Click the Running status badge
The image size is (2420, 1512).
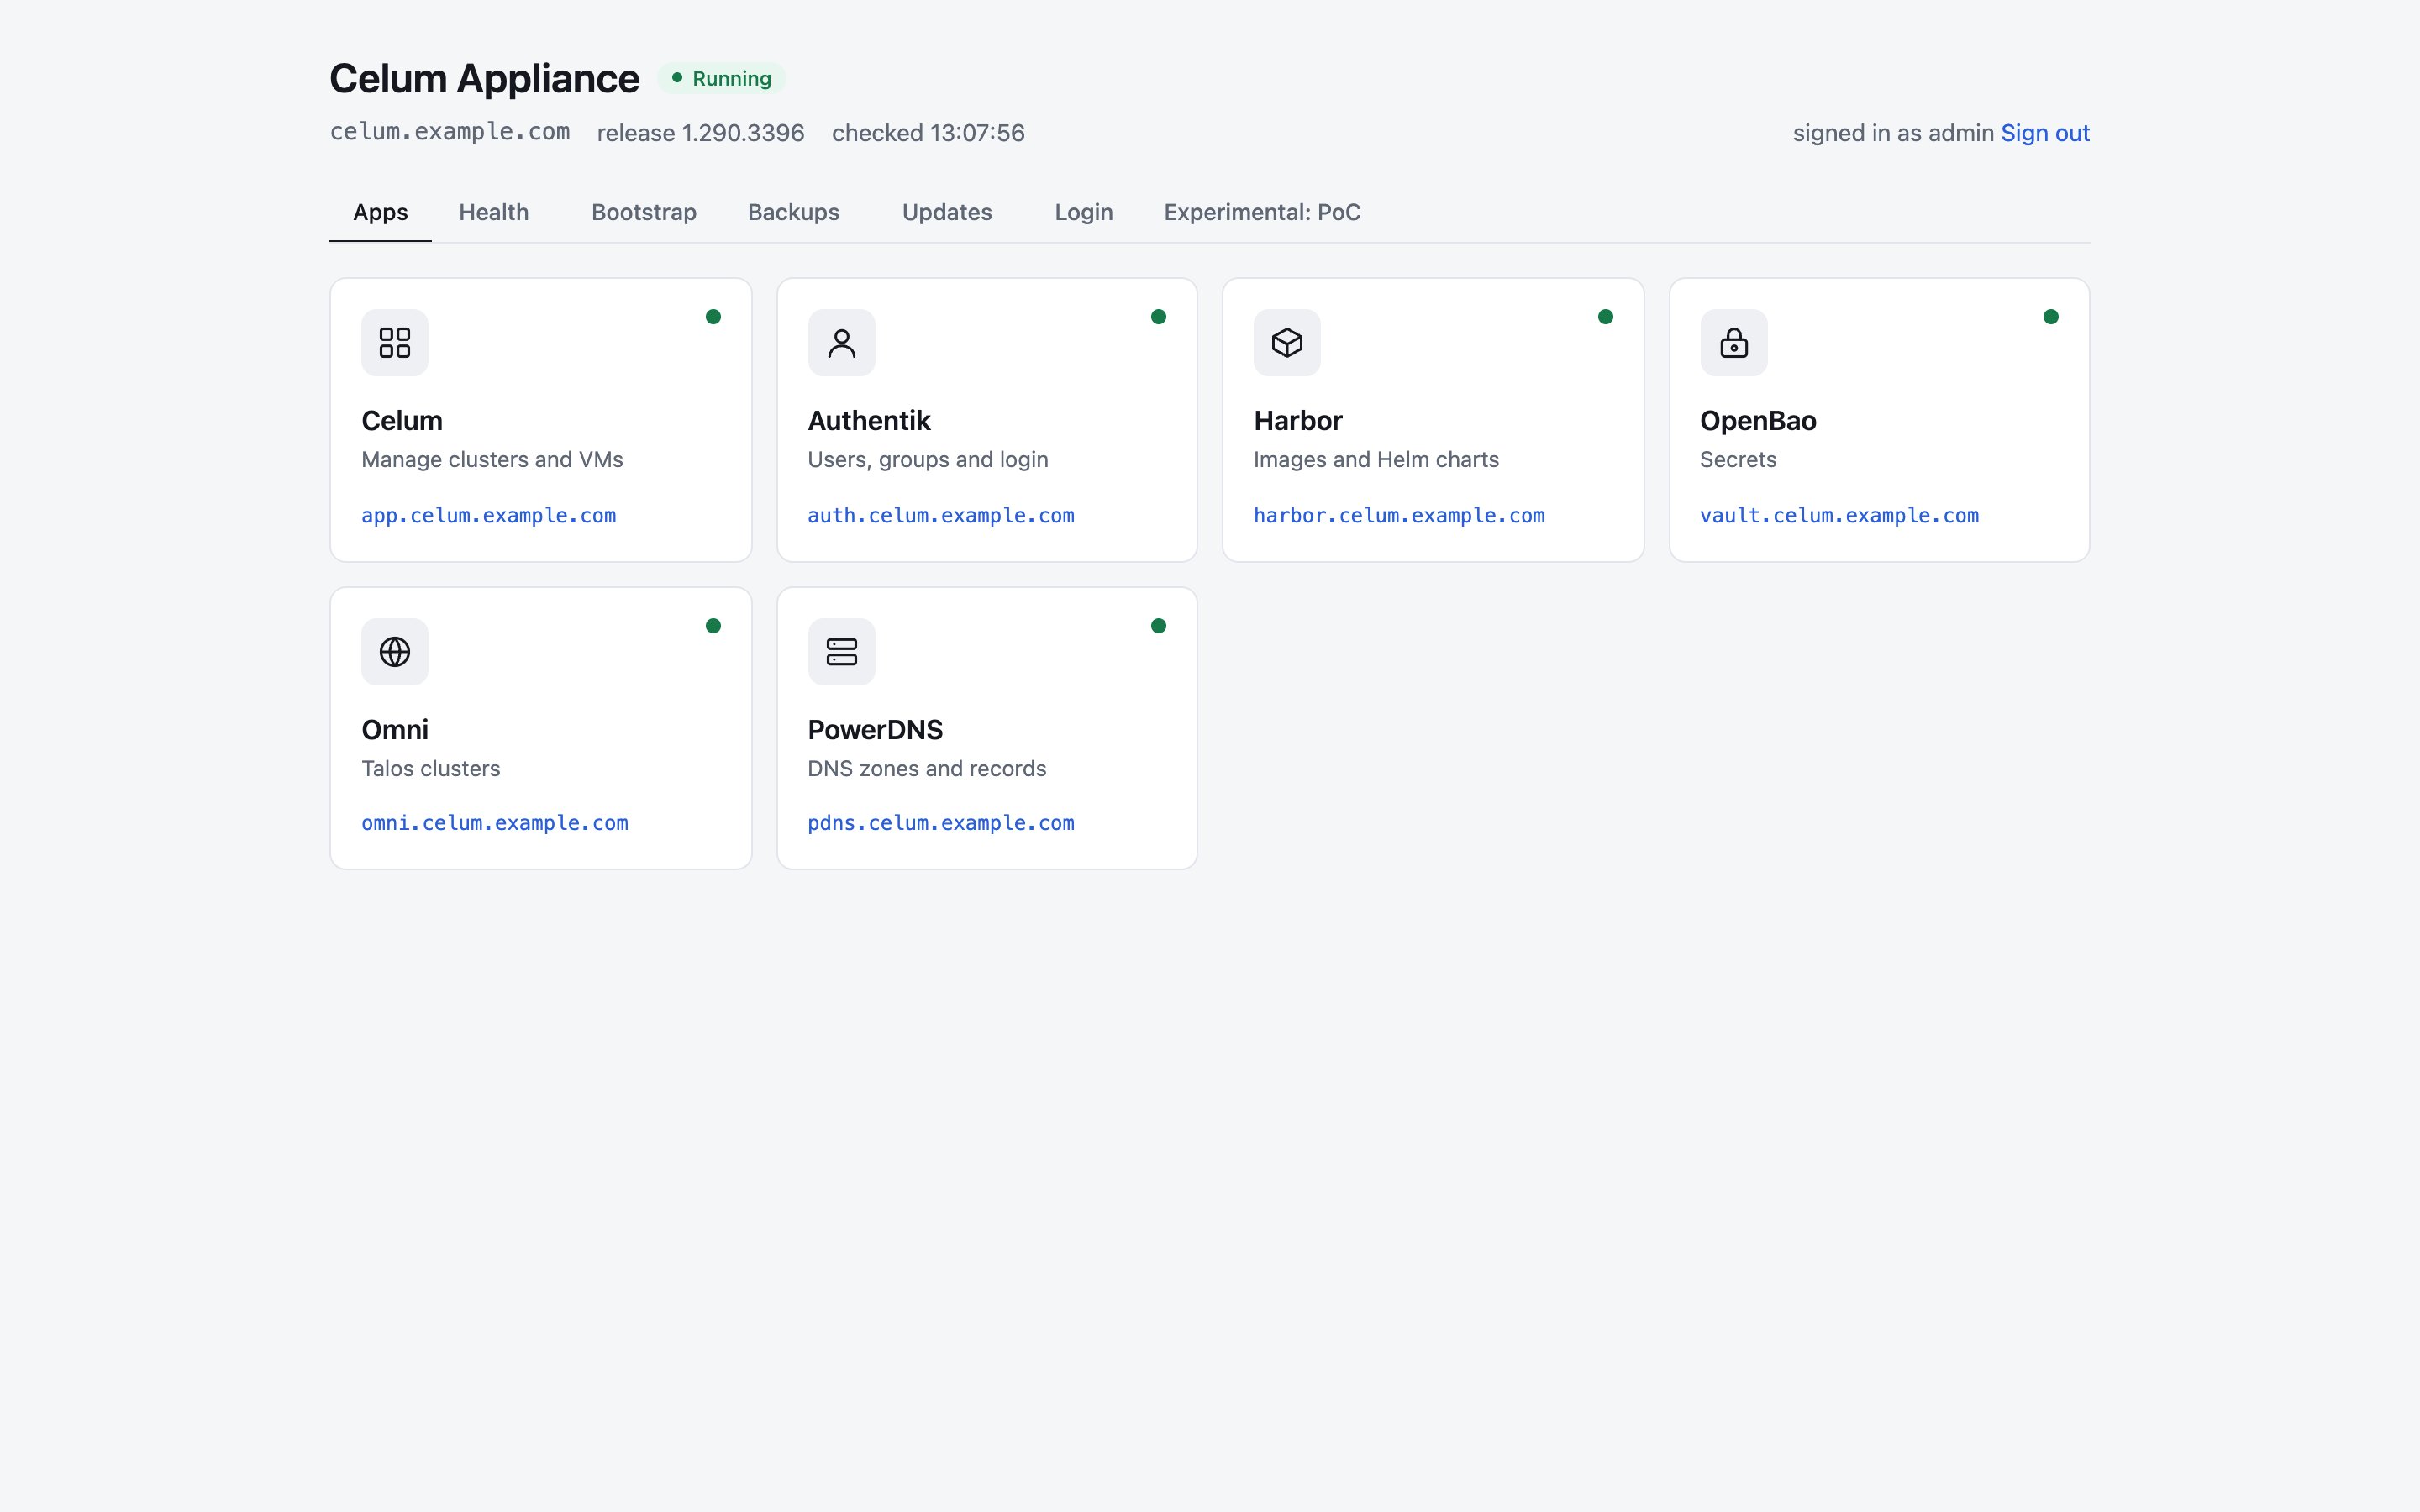[721, 78]
